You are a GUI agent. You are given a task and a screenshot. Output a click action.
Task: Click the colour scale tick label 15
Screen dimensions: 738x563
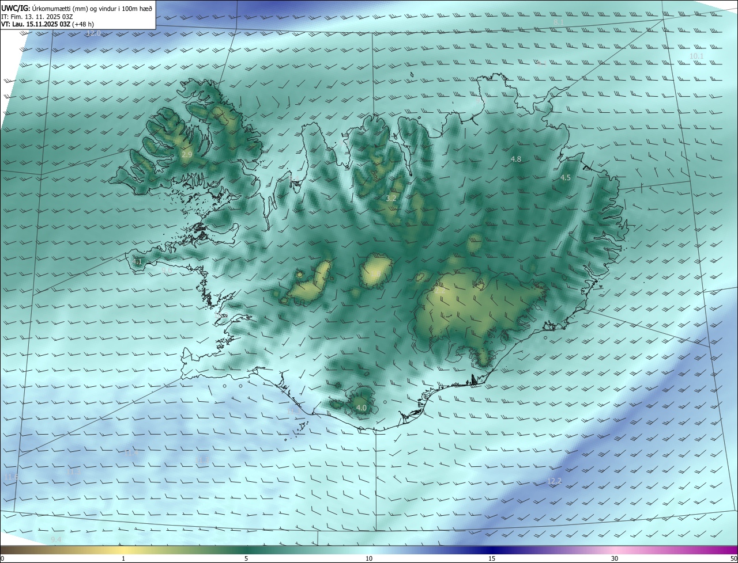coord(492,558)
